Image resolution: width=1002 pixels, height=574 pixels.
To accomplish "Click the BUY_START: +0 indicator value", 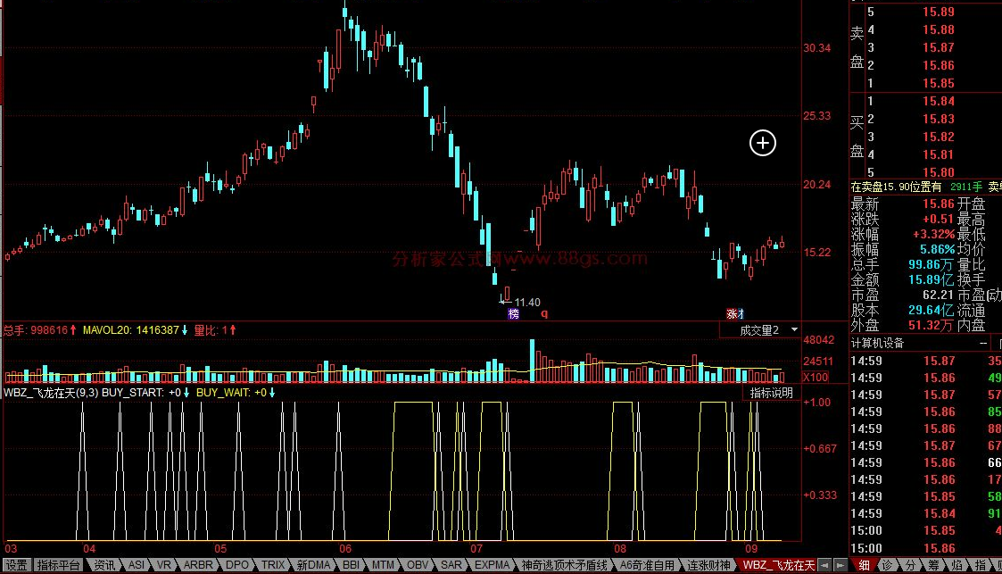I will point(145,393).
